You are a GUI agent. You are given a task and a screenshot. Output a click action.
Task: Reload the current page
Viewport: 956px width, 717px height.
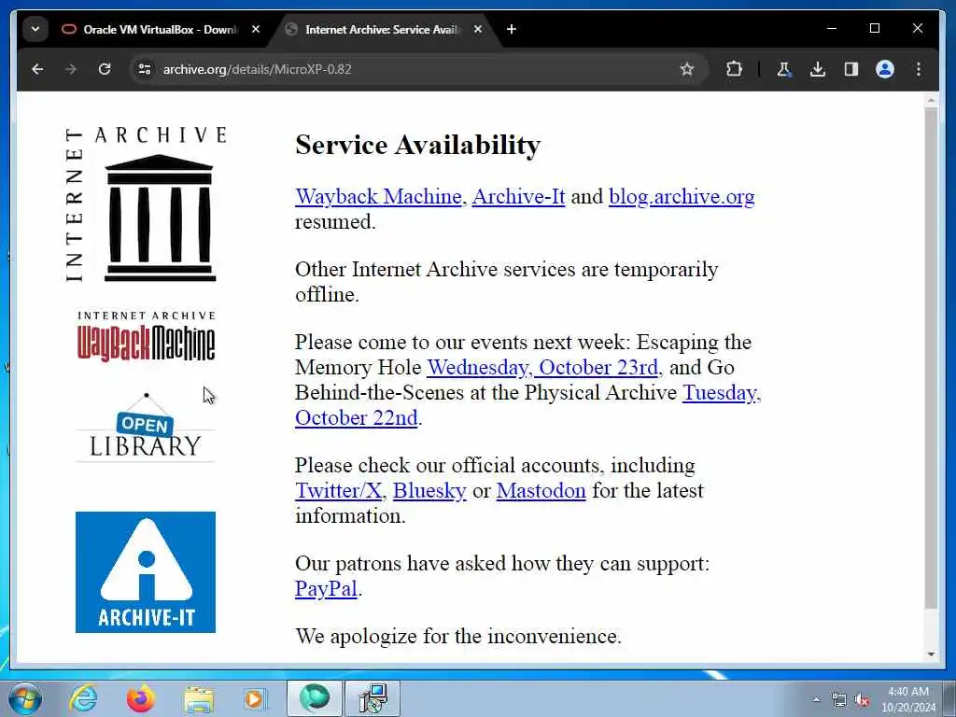pos(105,69)
